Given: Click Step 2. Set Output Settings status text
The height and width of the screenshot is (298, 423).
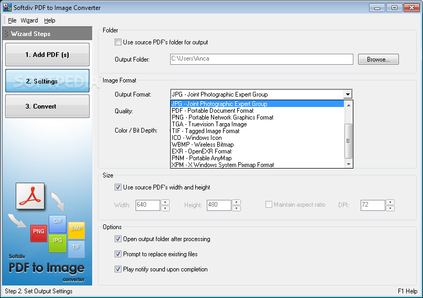Looking at the screenshot, I should coord(39,291).
